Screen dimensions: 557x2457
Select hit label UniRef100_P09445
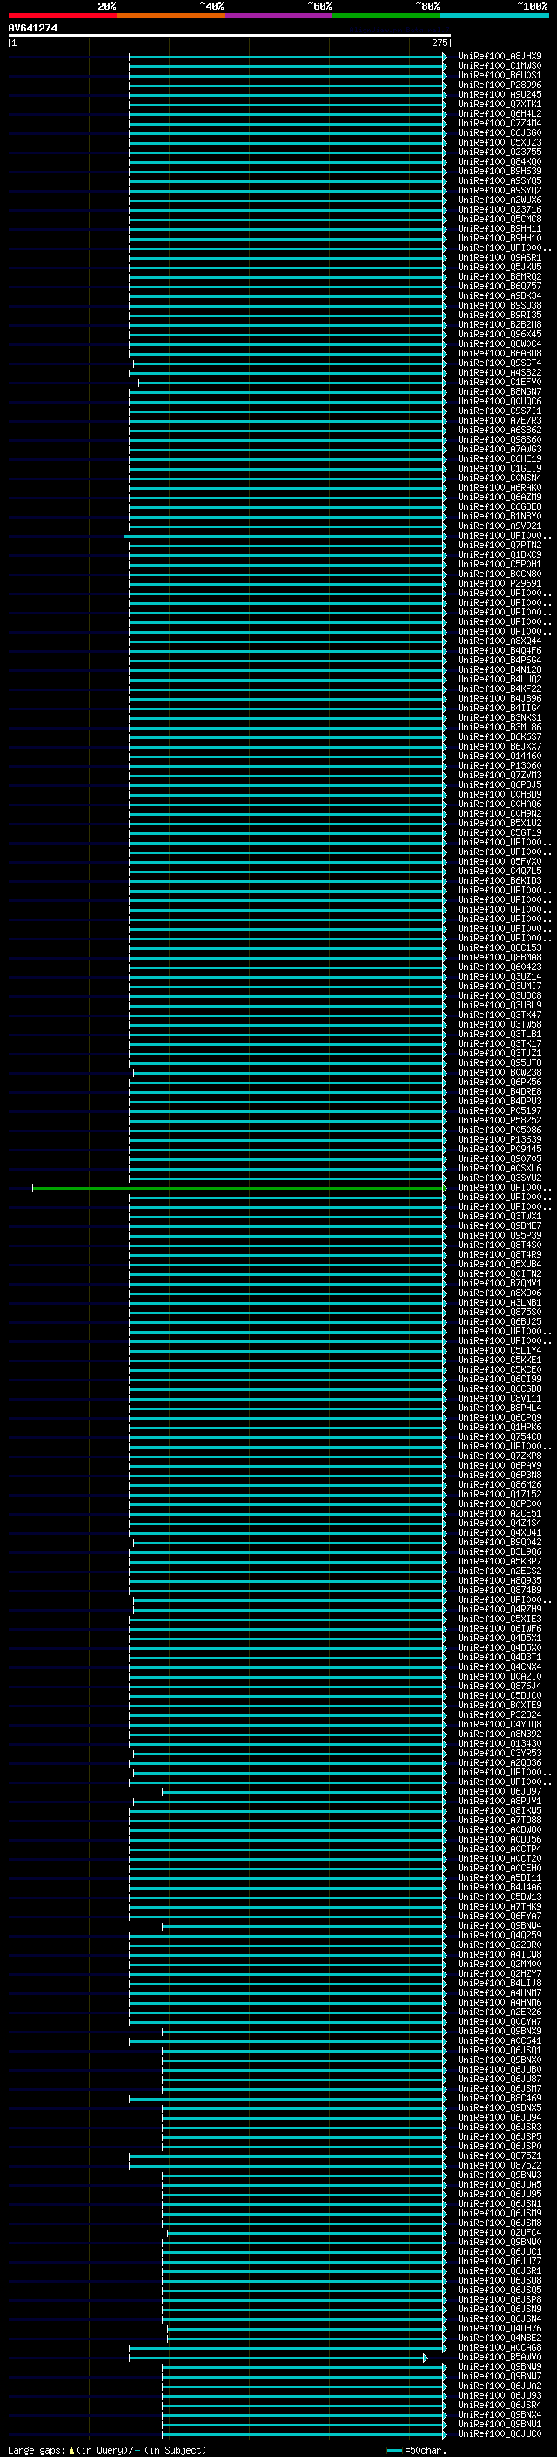[500, 1150]
